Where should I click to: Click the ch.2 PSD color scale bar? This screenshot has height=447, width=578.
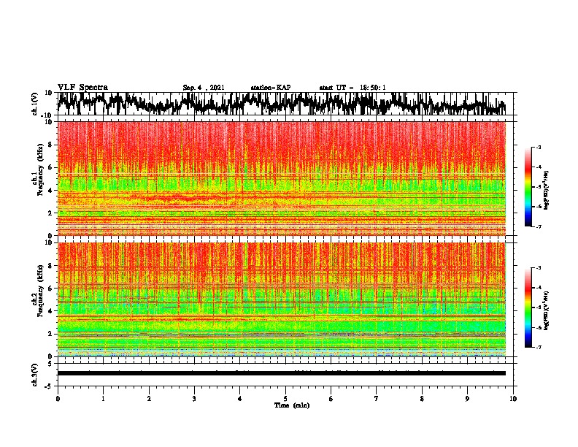[x=528, y=307]
